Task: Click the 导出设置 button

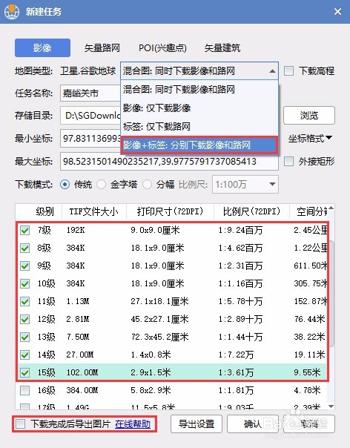Action: (197, 424)
